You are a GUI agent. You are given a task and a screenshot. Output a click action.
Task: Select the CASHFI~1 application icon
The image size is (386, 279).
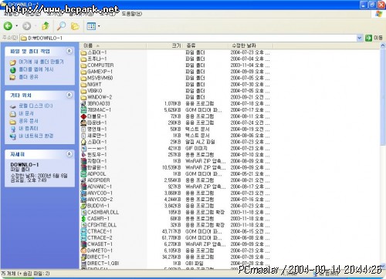click(83, 219)
